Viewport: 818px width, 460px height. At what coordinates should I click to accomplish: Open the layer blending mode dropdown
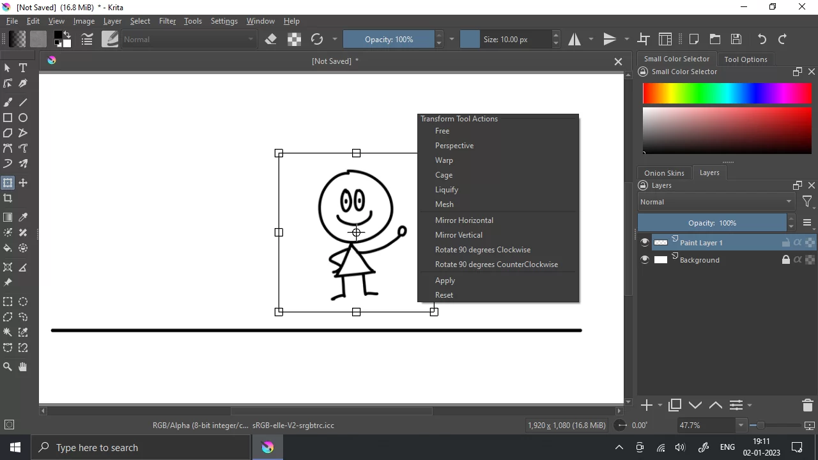716,202
